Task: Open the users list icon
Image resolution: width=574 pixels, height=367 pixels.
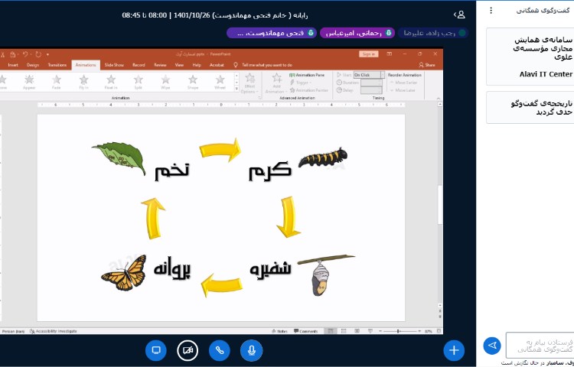Action: click(x=459, y=15)
